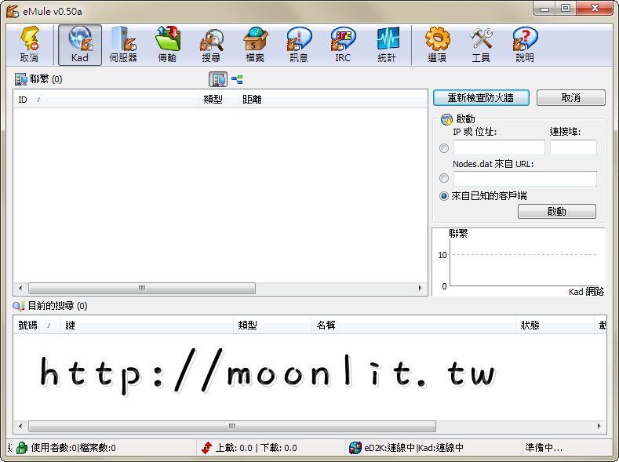The image size is (619, 462).
Task: Open the 訊息 messages page
Action: [x=299, y=44]
